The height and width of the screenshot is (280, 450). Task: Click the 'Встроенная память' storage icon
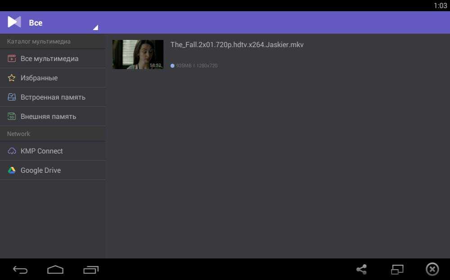12,97
